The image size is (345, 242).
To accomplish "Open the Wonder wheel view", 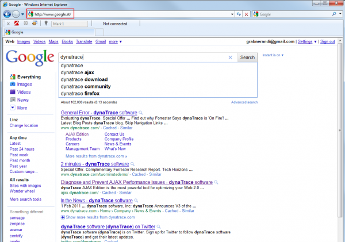I will [x=22, y=191].
